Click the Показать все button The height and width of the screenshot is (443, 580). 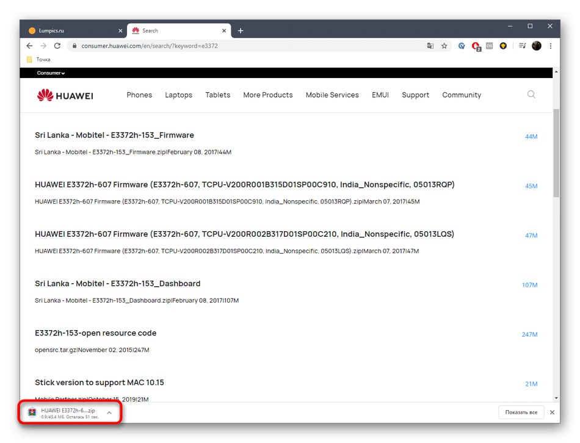521,412
